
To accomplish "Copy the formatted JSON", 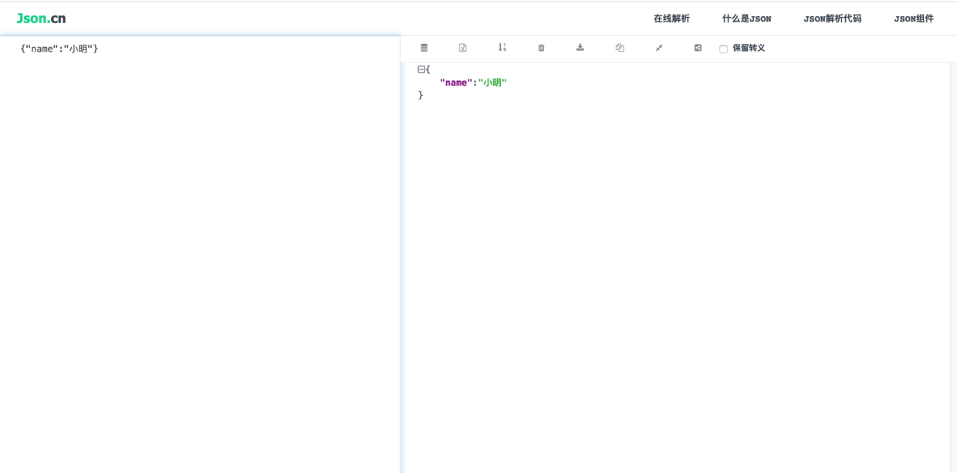I will (x=619, y=48).
